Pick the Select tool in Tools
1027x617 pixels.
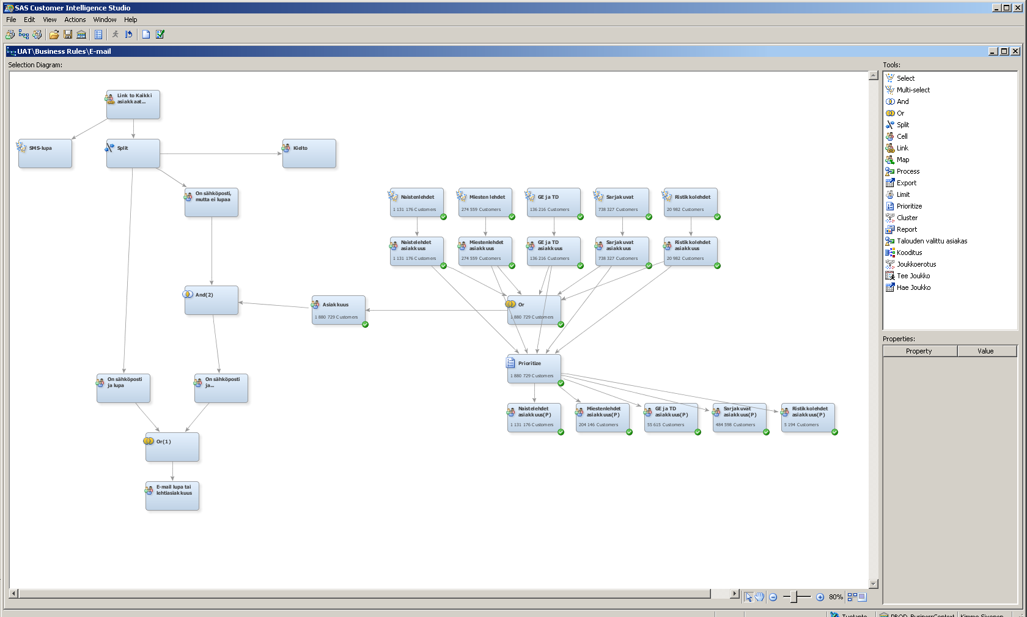click(905, 78)
